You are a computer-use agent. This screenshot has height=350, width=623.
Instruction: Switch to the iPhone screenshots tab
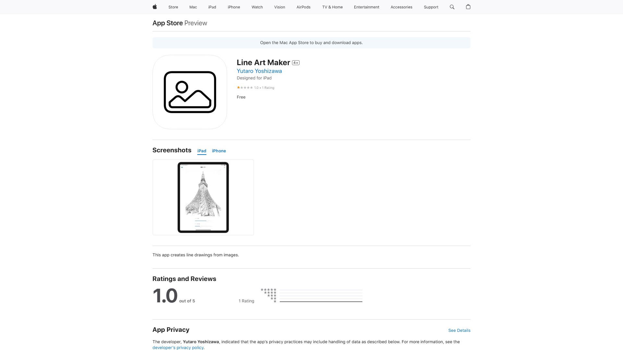(x=219, y=151)
